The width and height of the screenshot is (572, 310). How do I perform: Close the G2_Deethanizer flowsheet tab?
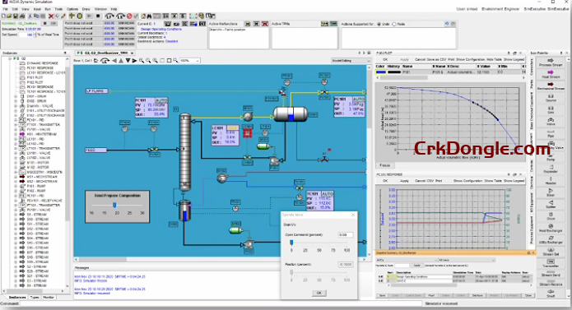[x=132, y=53]
